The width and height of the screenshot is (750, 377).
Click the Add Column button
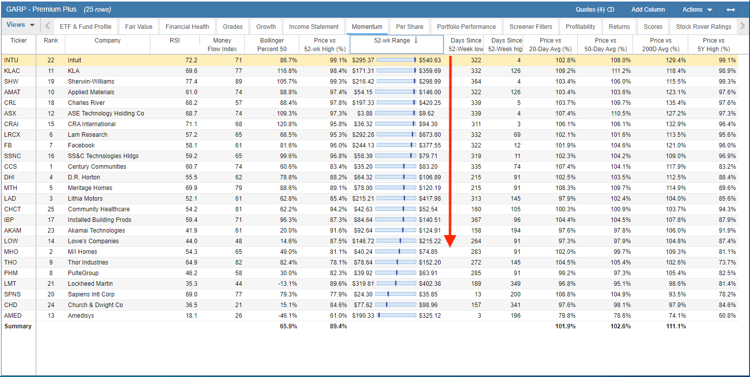(648, 10)
